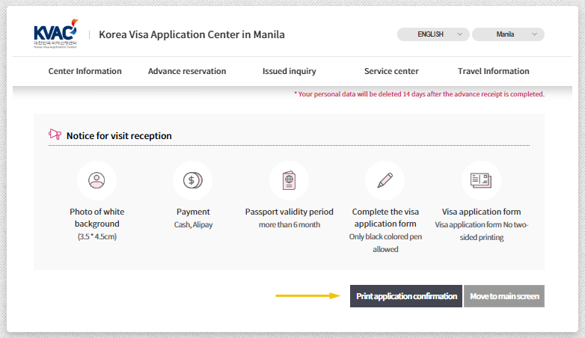The height and width of the screenshot is (338, 585).
Task: Click Korea Visa Application Center in Manila title
Action: pos(192,34)
